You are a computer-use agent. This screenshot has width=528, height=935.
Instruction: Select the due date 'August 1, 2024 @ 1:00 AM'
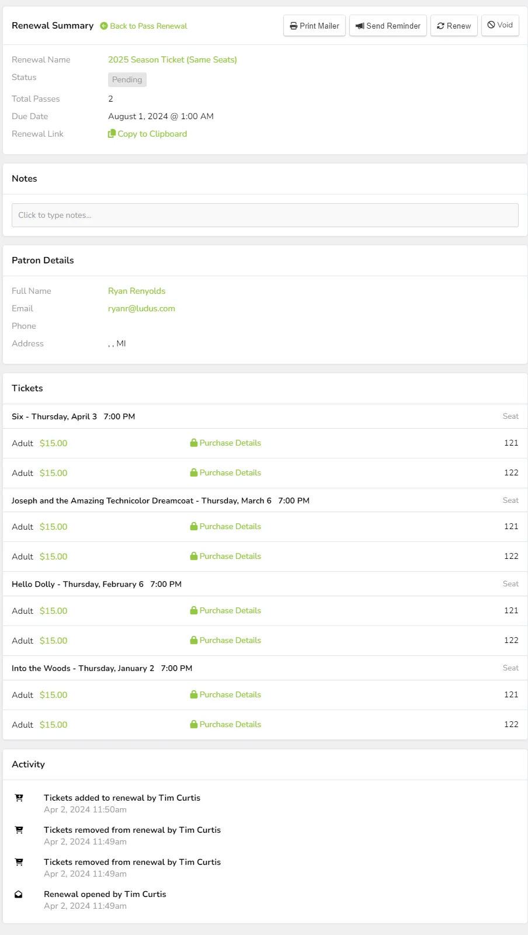pos(161,116)
